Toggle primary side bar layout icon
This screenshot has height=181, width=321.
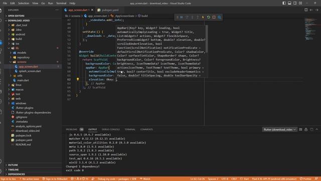[284, 3]
